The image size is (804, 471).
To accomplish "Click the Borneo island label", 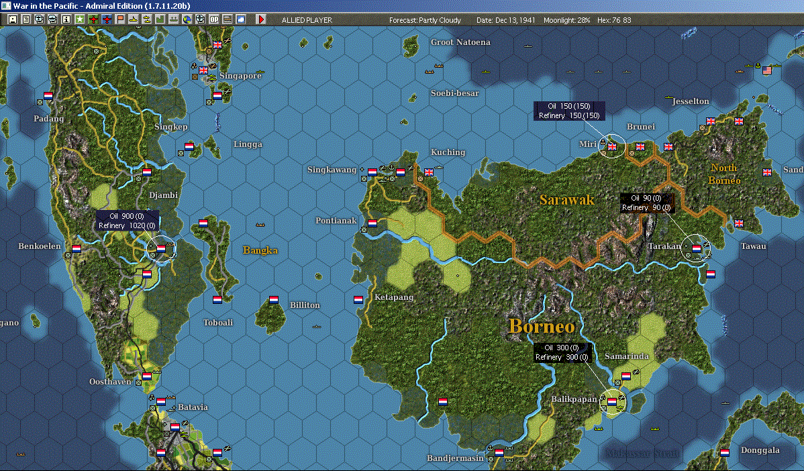I will (542, 326).
